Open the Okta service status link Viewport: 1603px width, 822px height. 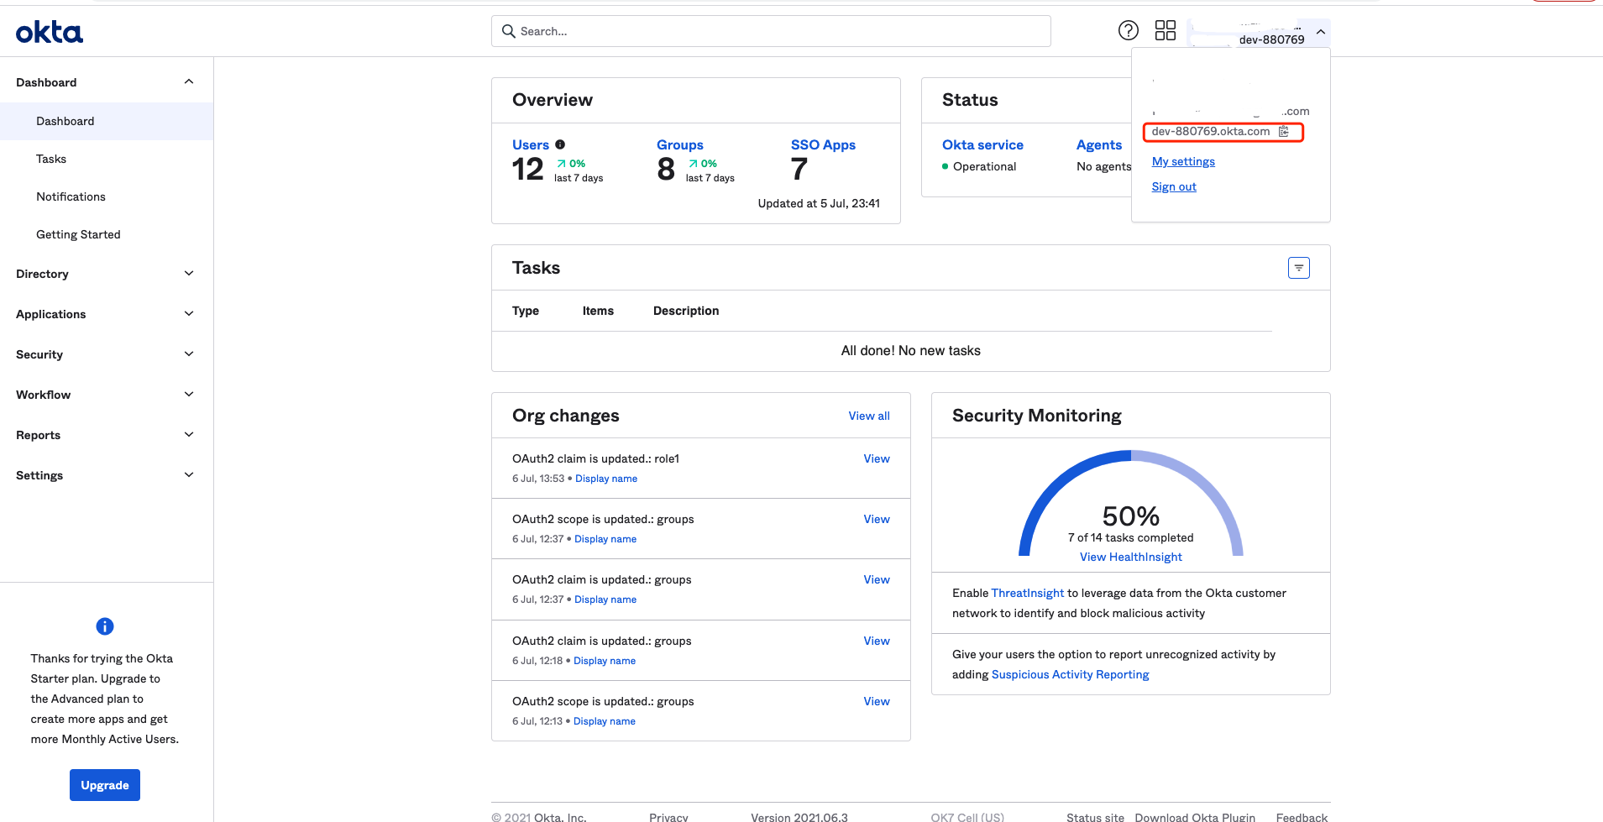click(x=982, y=144)
